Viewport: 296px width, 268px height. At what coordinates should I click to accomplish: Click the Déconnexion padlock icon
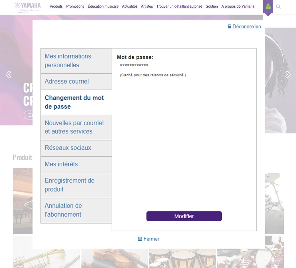[x=229, y=26]
